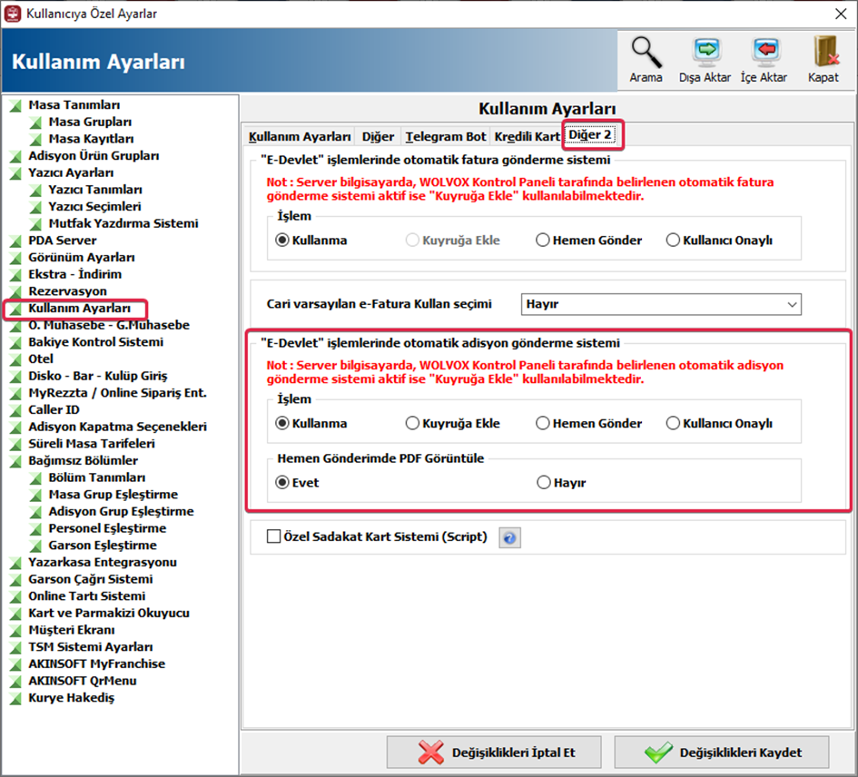Screen dimensions: 858x777
Task: Select the Diğer 2 tab
Action: 590,135
